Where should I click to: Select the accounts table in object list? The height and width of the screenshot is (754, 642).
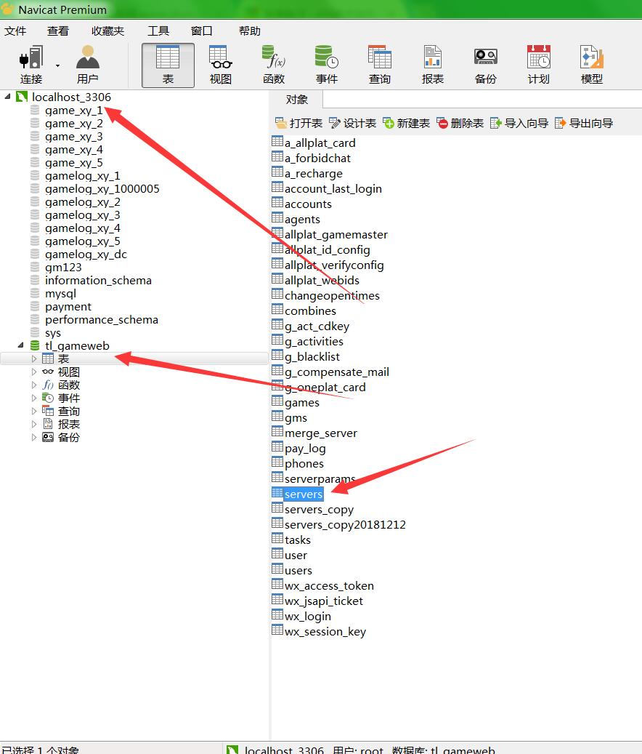308,204
